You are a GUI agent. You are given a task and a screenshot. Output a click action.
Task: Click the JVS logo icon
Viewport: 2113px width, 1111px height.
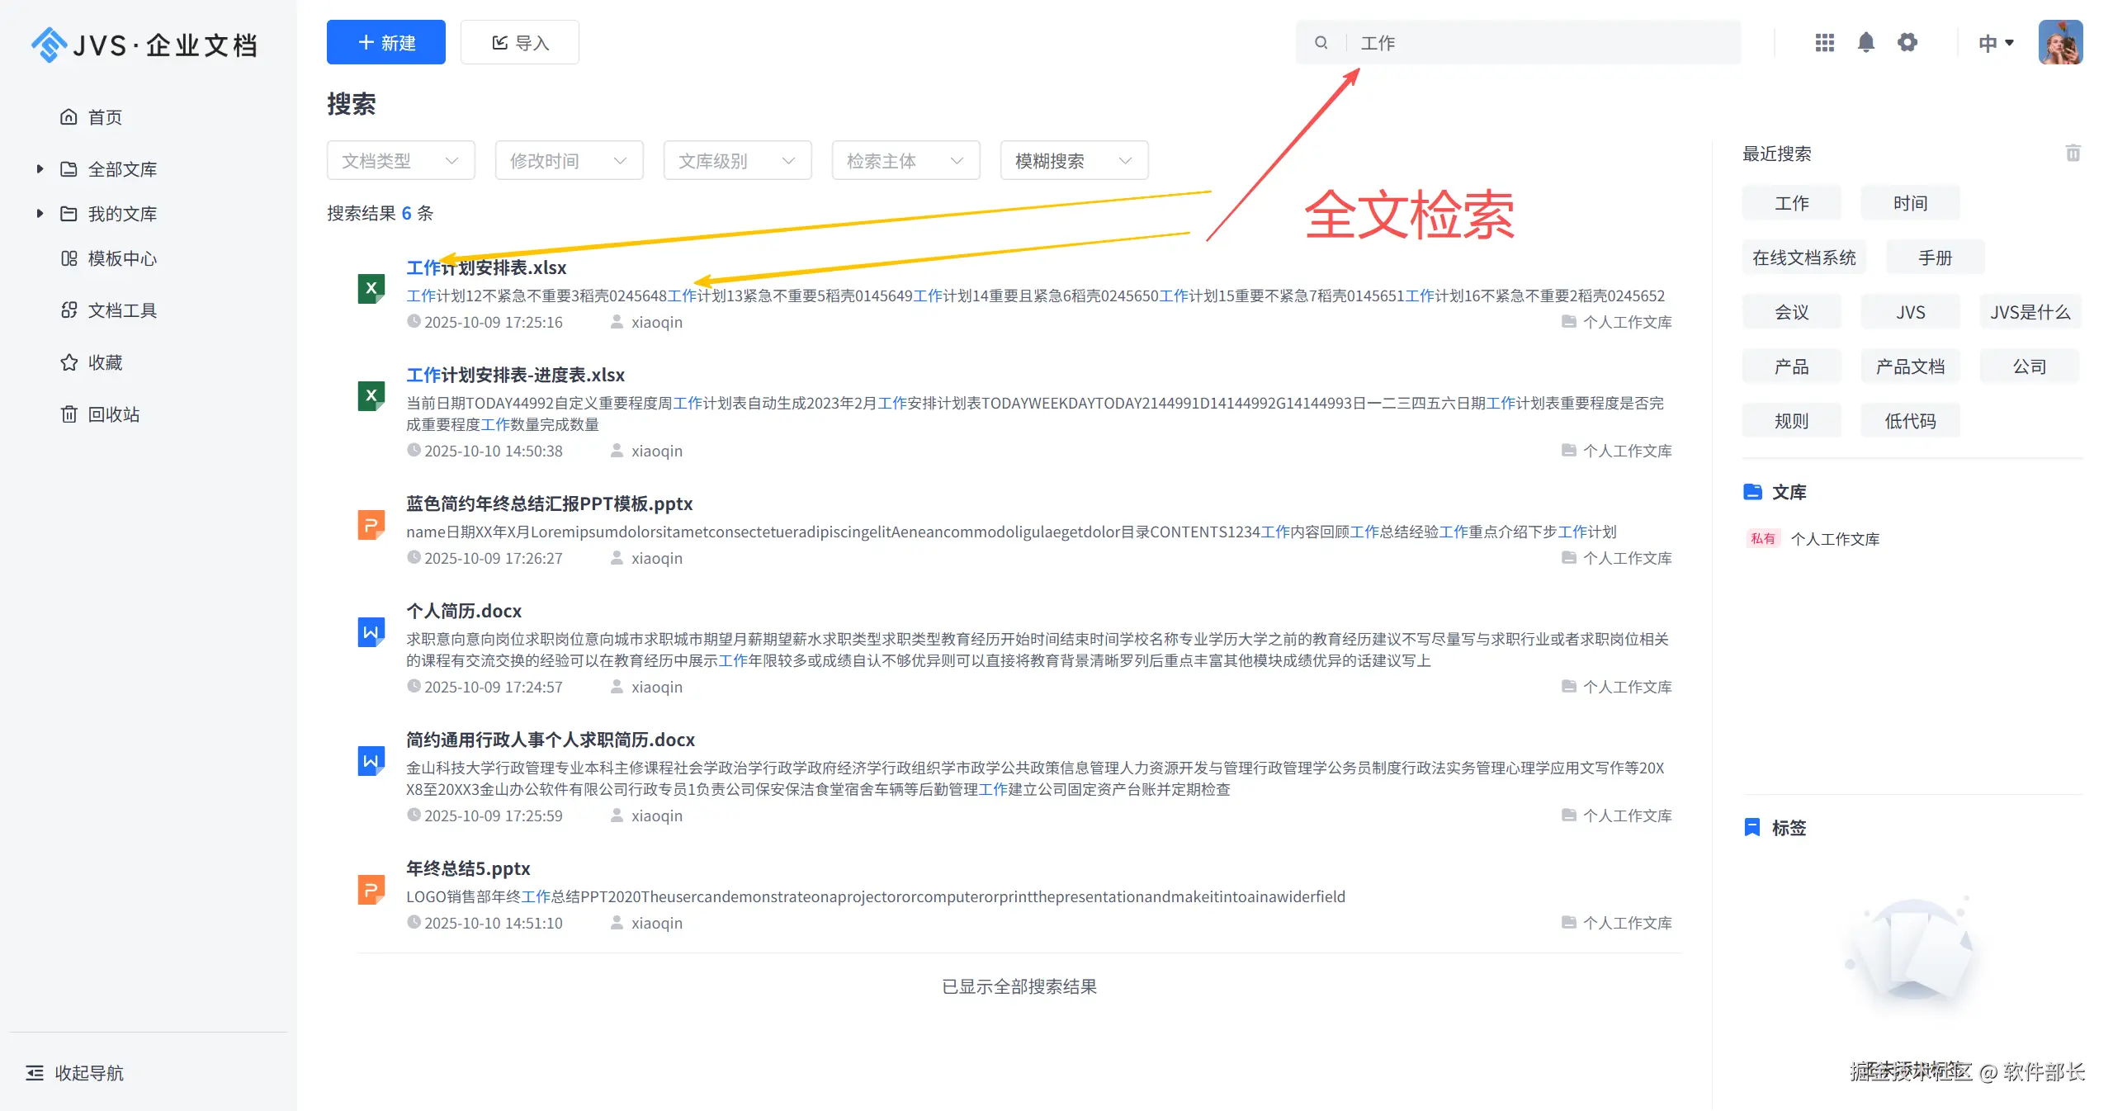point(49,45)
